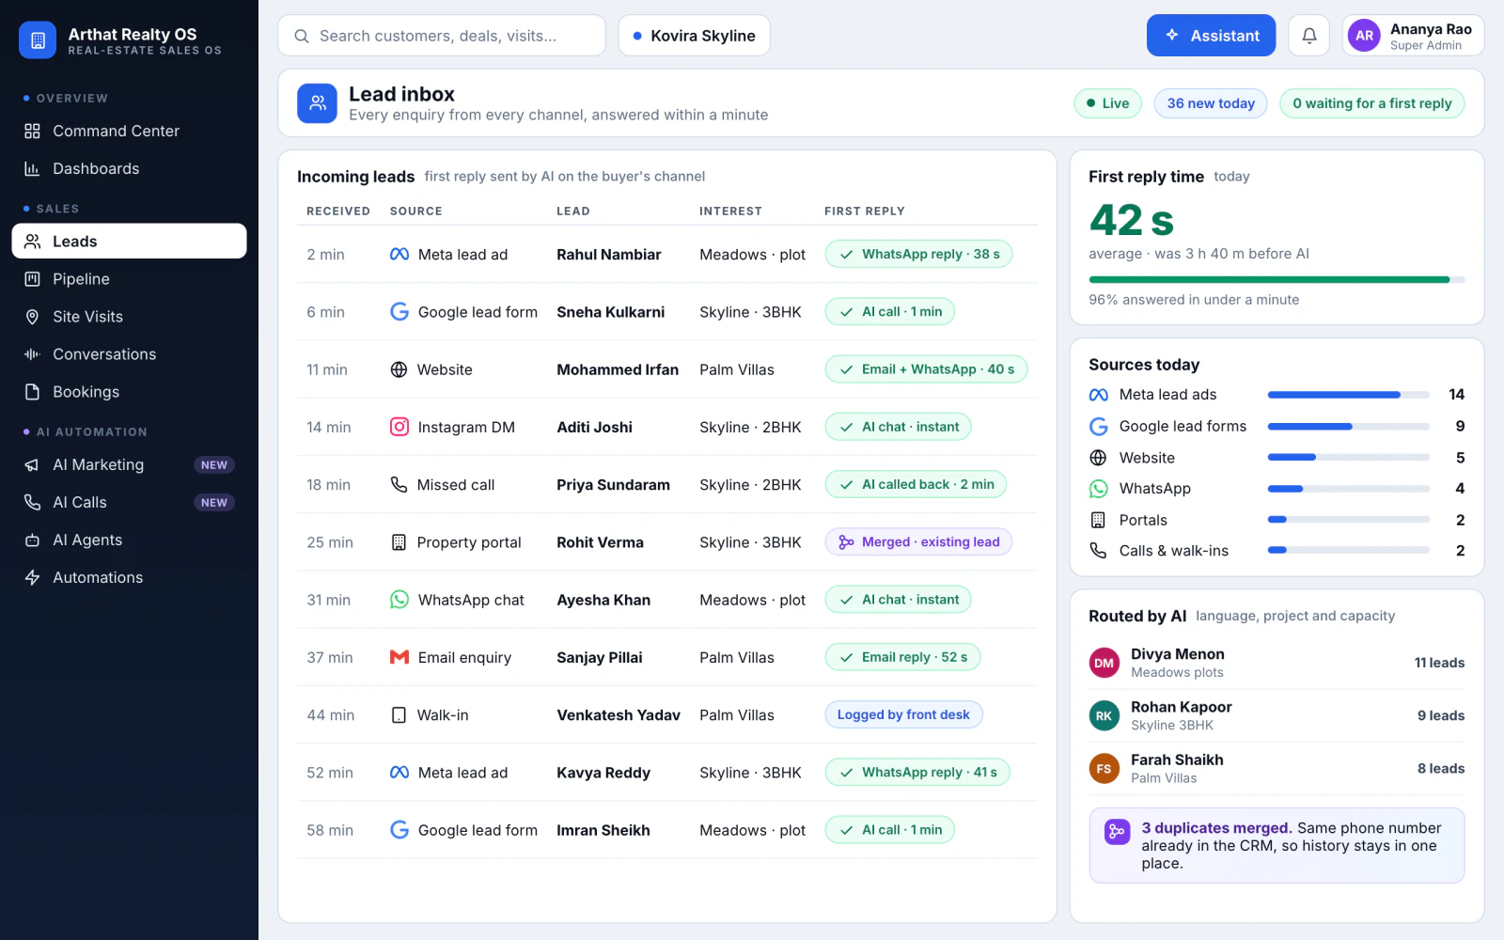This screenshot has width=1504, height=940.
Task: Click the Website globe icon for Mohammed Irfan
Action: click(x=399, y=369)
